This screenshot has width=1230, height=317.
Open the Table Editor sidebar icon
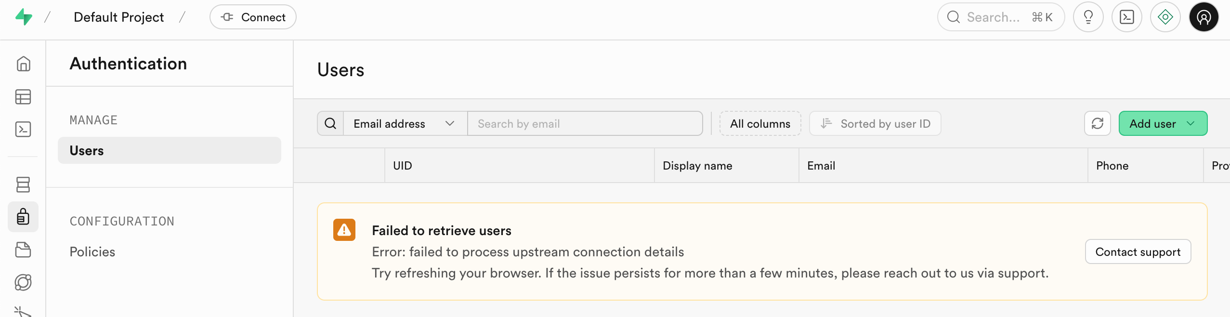[x=23, y=97]
